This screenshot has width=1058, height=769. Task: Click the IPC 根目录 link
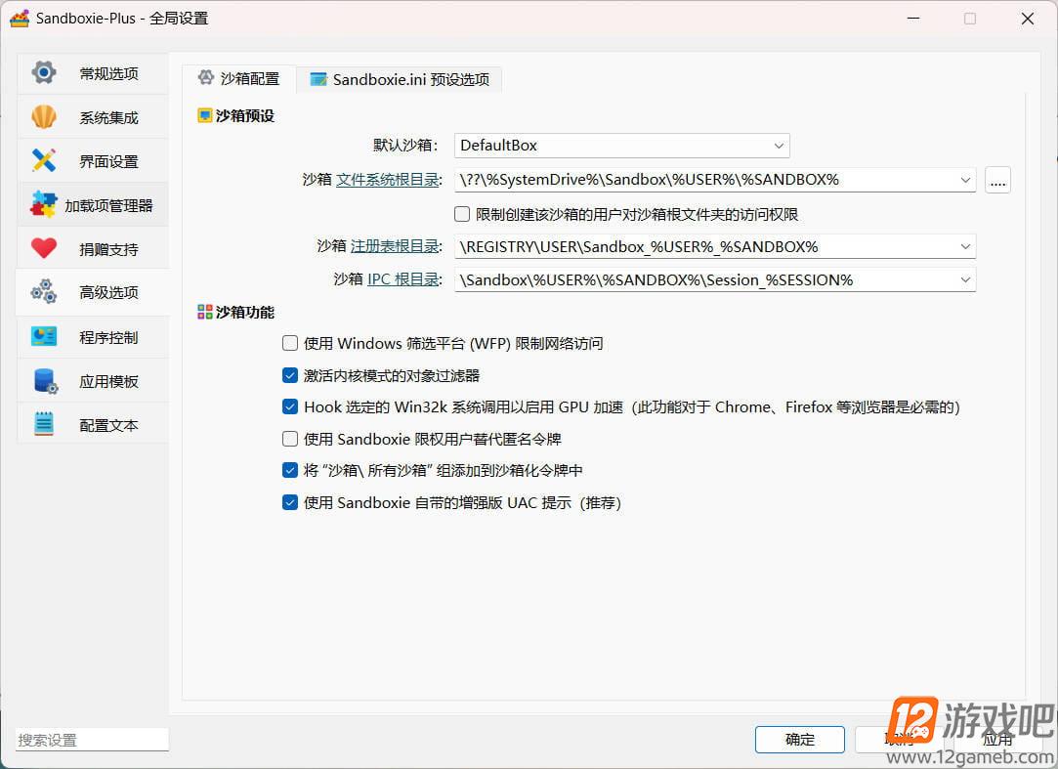pyautogui.click(x=403, y=278)
